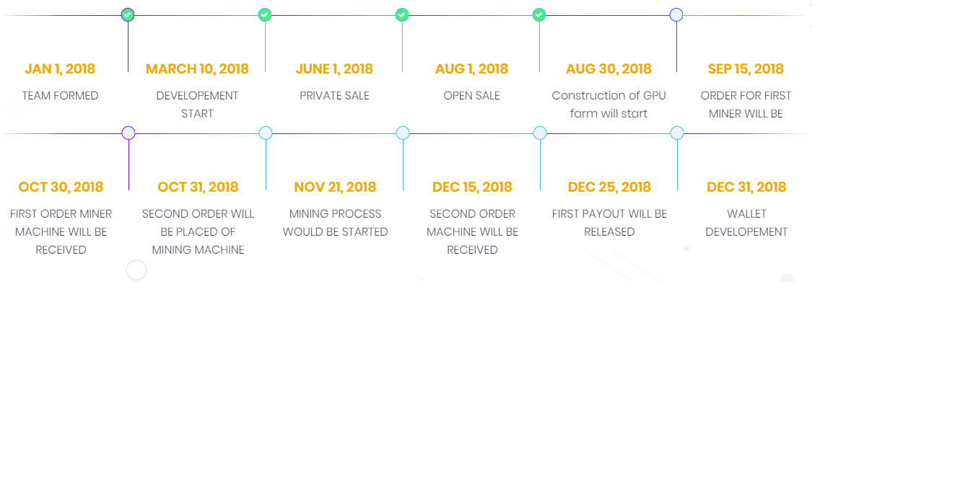Click the green checkmark marker for MARCH 10, 2018
The image size is (968, 485).
[265, 14]
